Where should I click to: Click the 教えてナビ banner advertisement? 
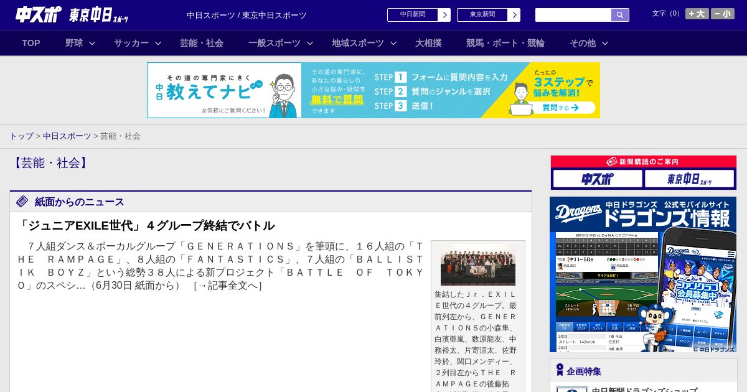(x=374, y=90)
